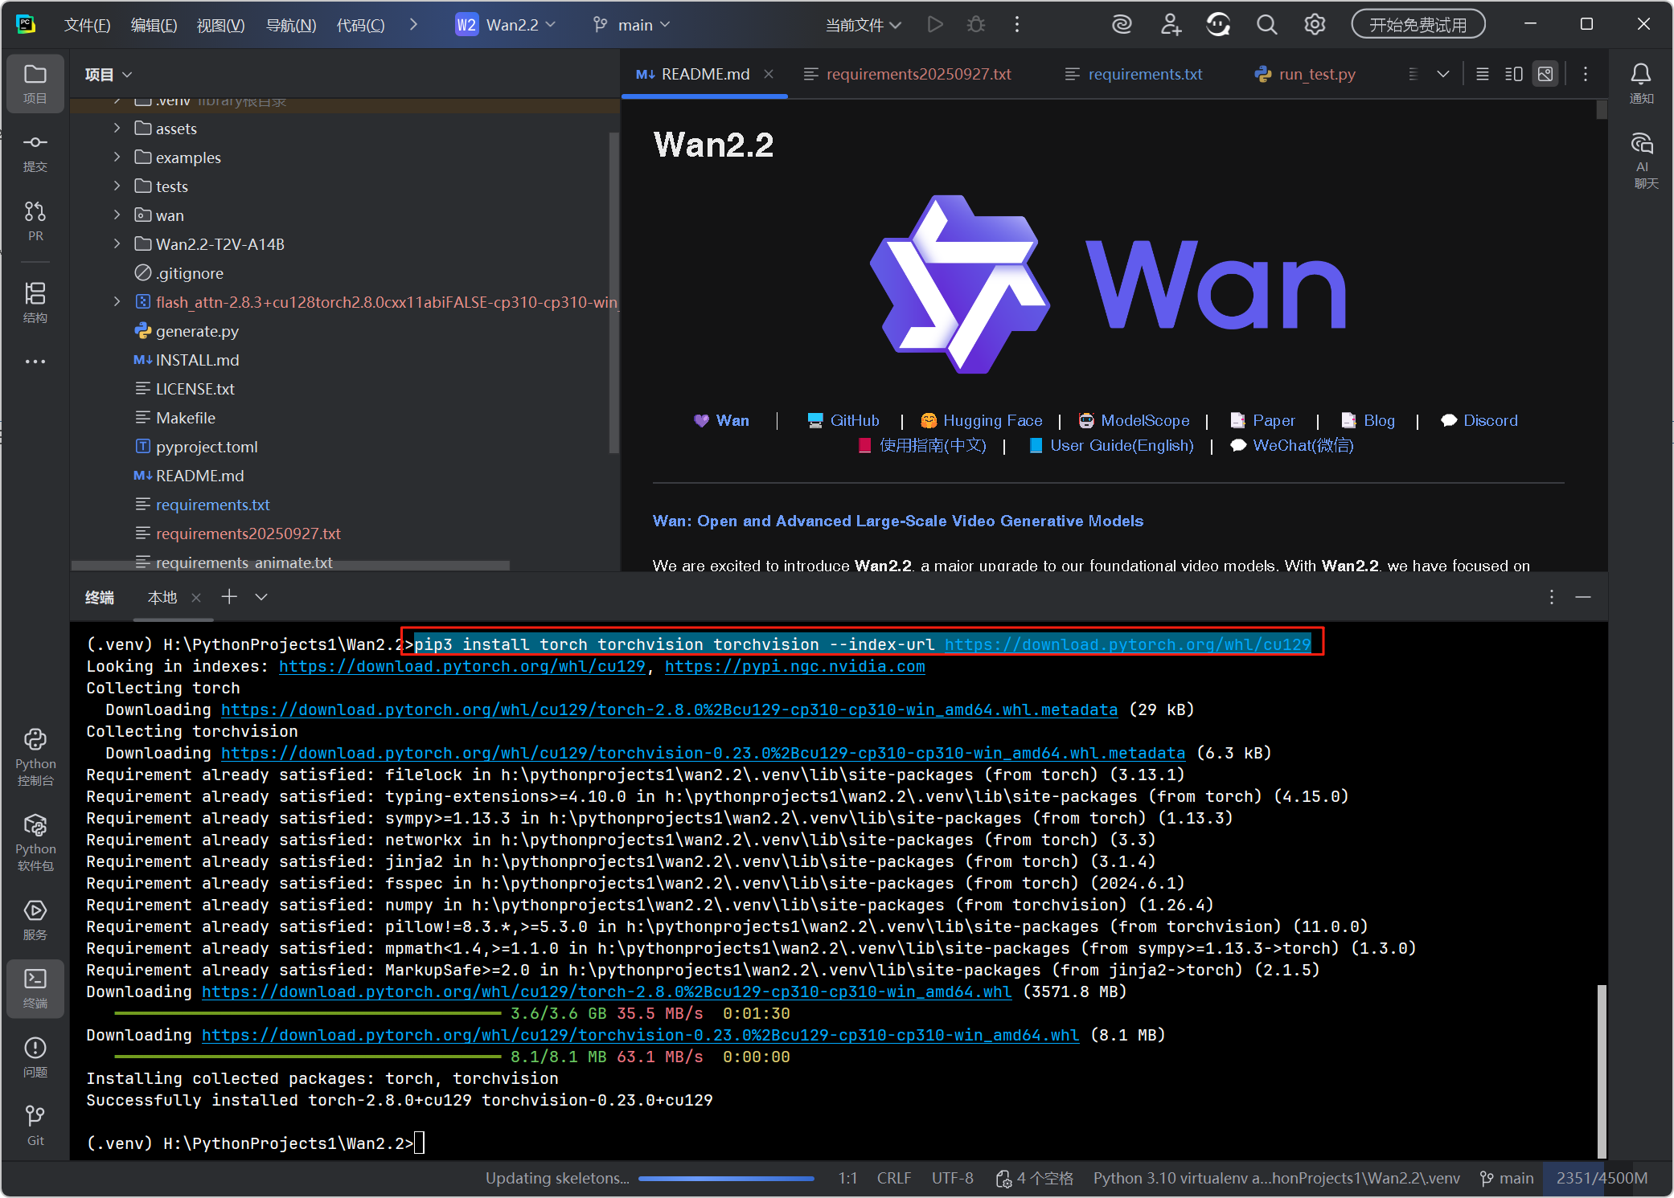The width and height of the screenshot is (1674, 1198).
Task: Open the AI Chat panel
Action: coord(1641,161)
